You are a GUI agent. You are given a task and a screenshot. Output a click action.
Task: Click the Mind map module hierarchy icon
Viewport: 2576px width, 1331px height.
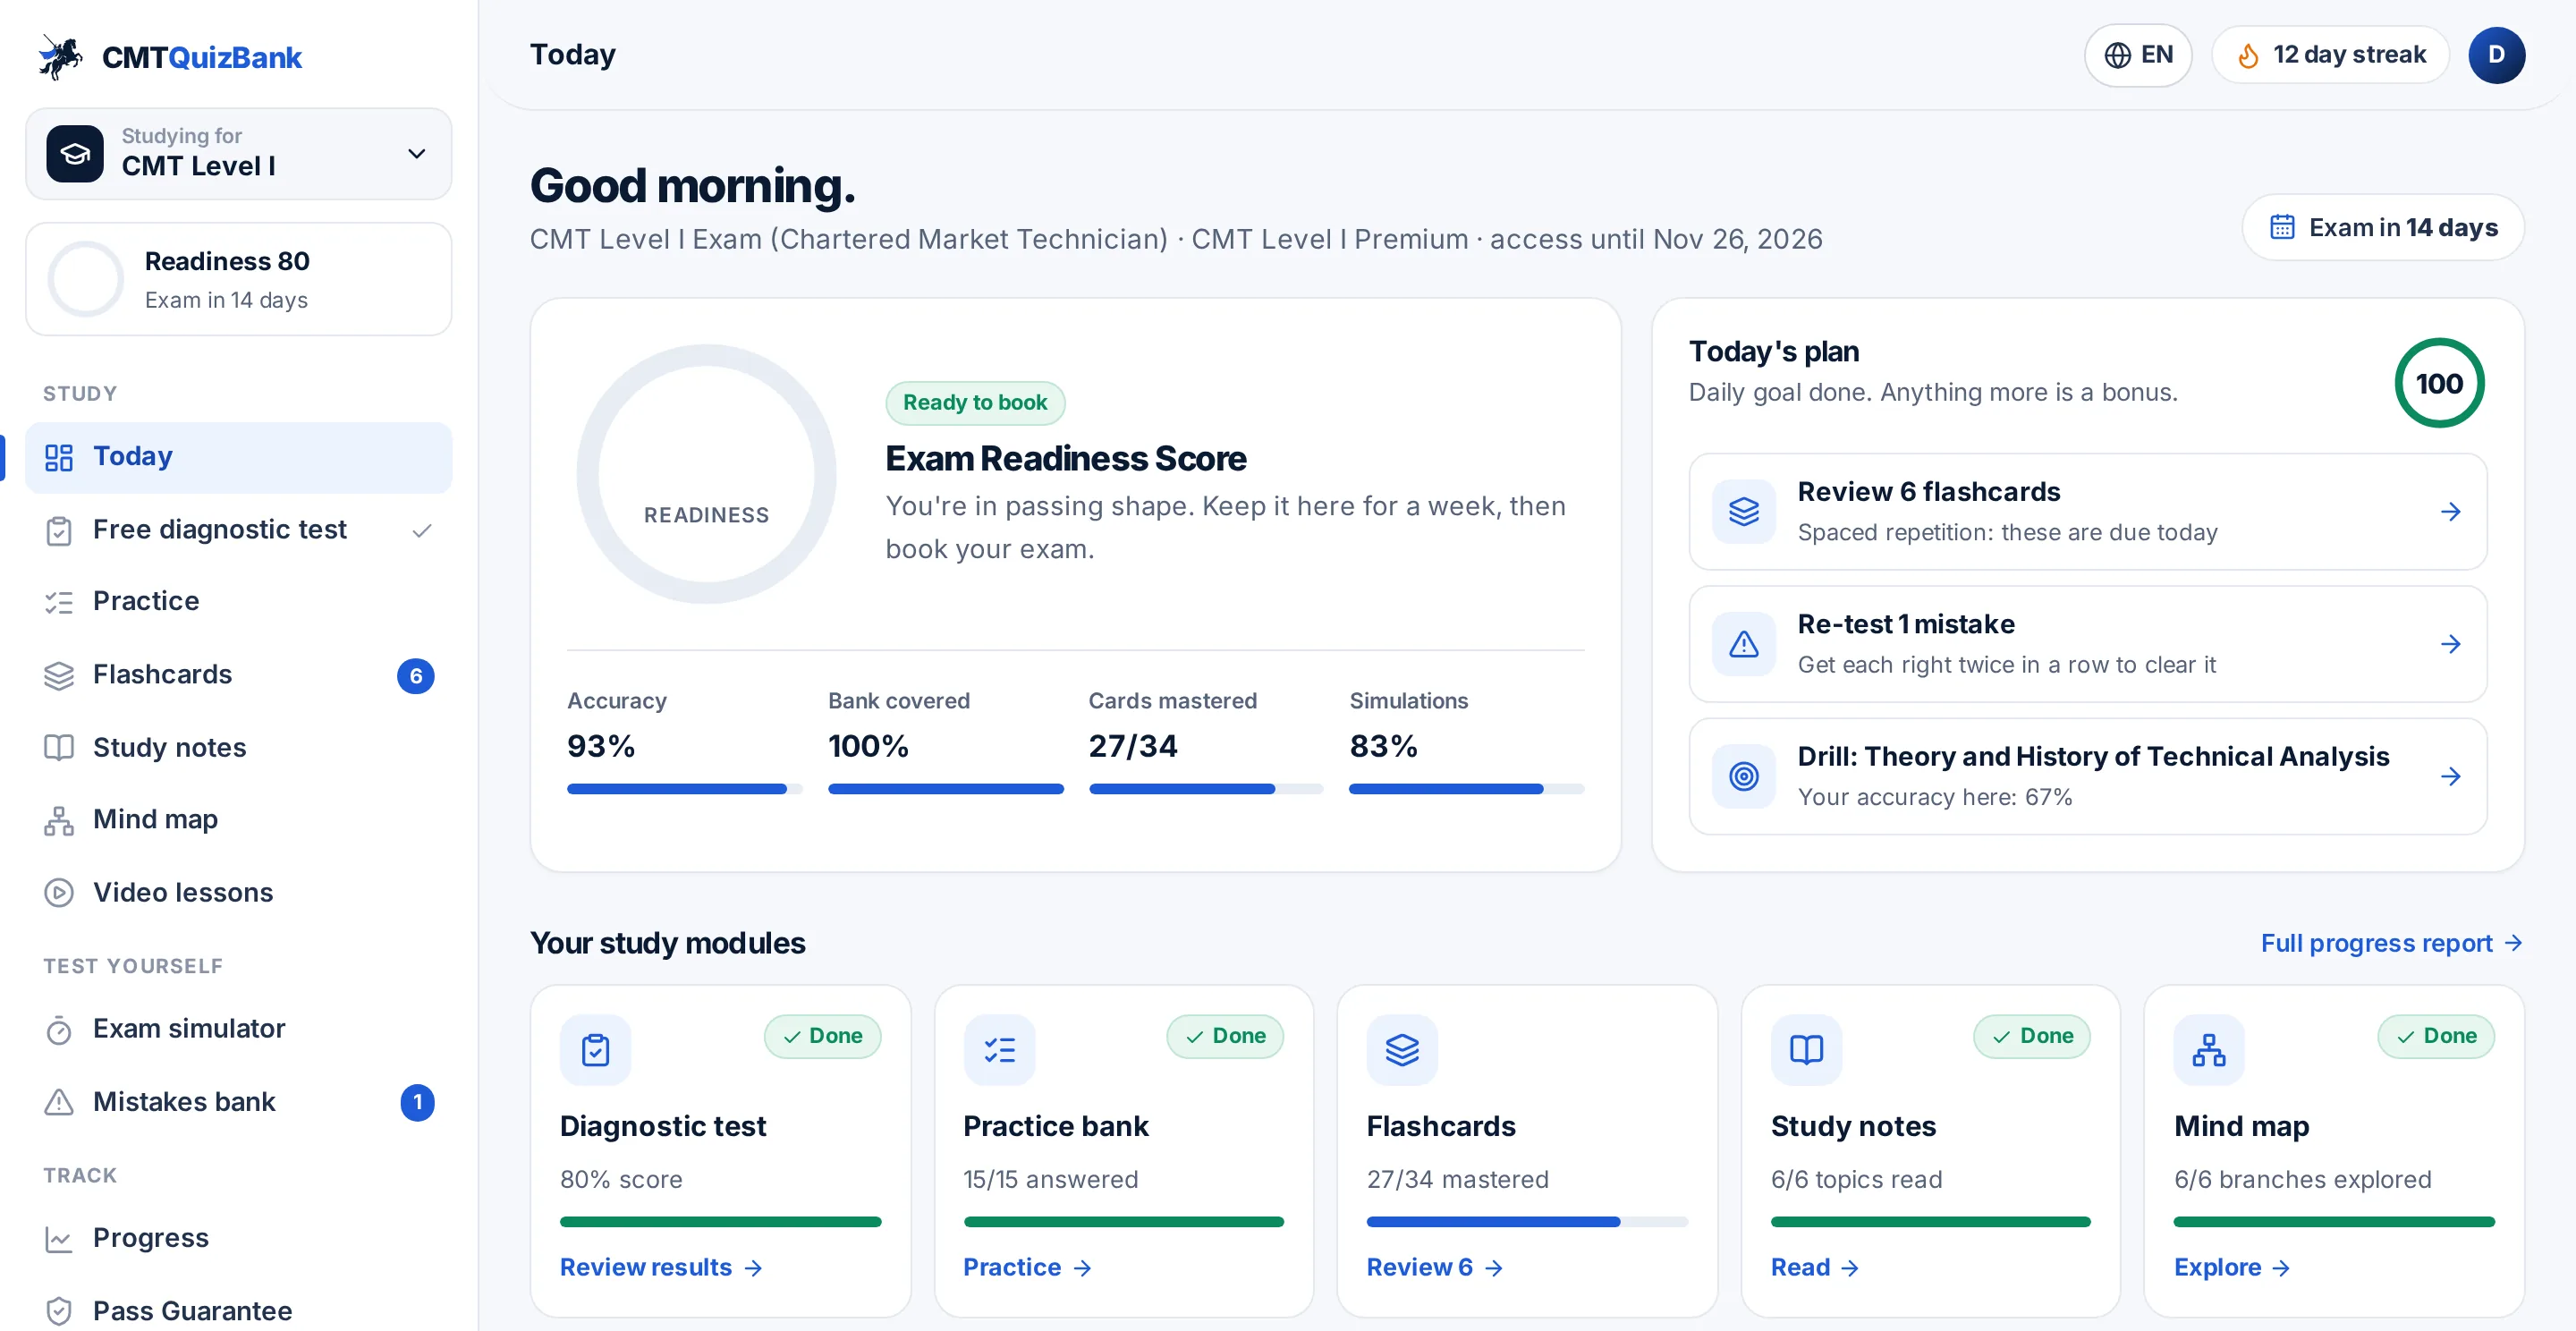pyautogui.click(x=2209, y=1050)
